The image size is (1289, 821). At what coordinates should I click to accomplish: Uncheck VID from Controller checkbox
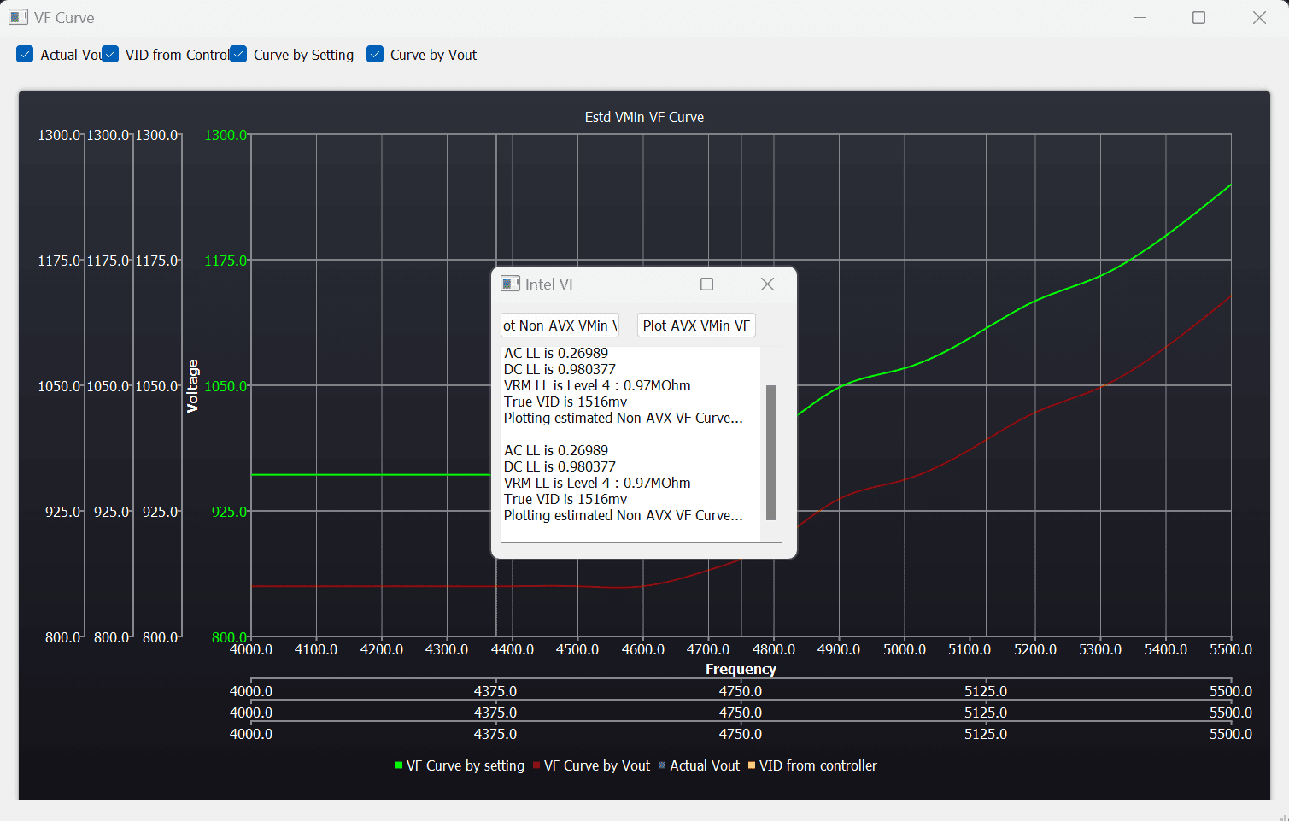pyautogui.click(x=110, y=55)
